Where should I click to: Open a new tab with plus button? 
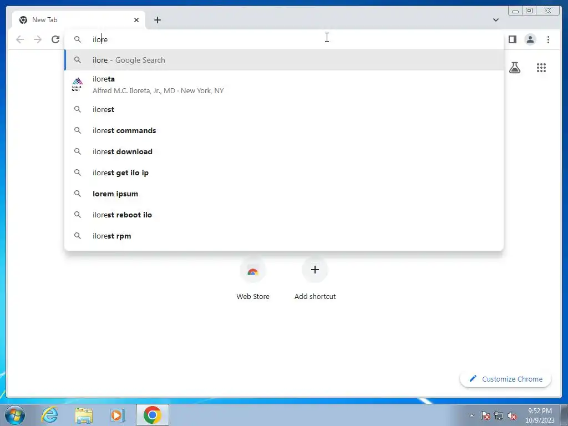(x=157, y=20)
